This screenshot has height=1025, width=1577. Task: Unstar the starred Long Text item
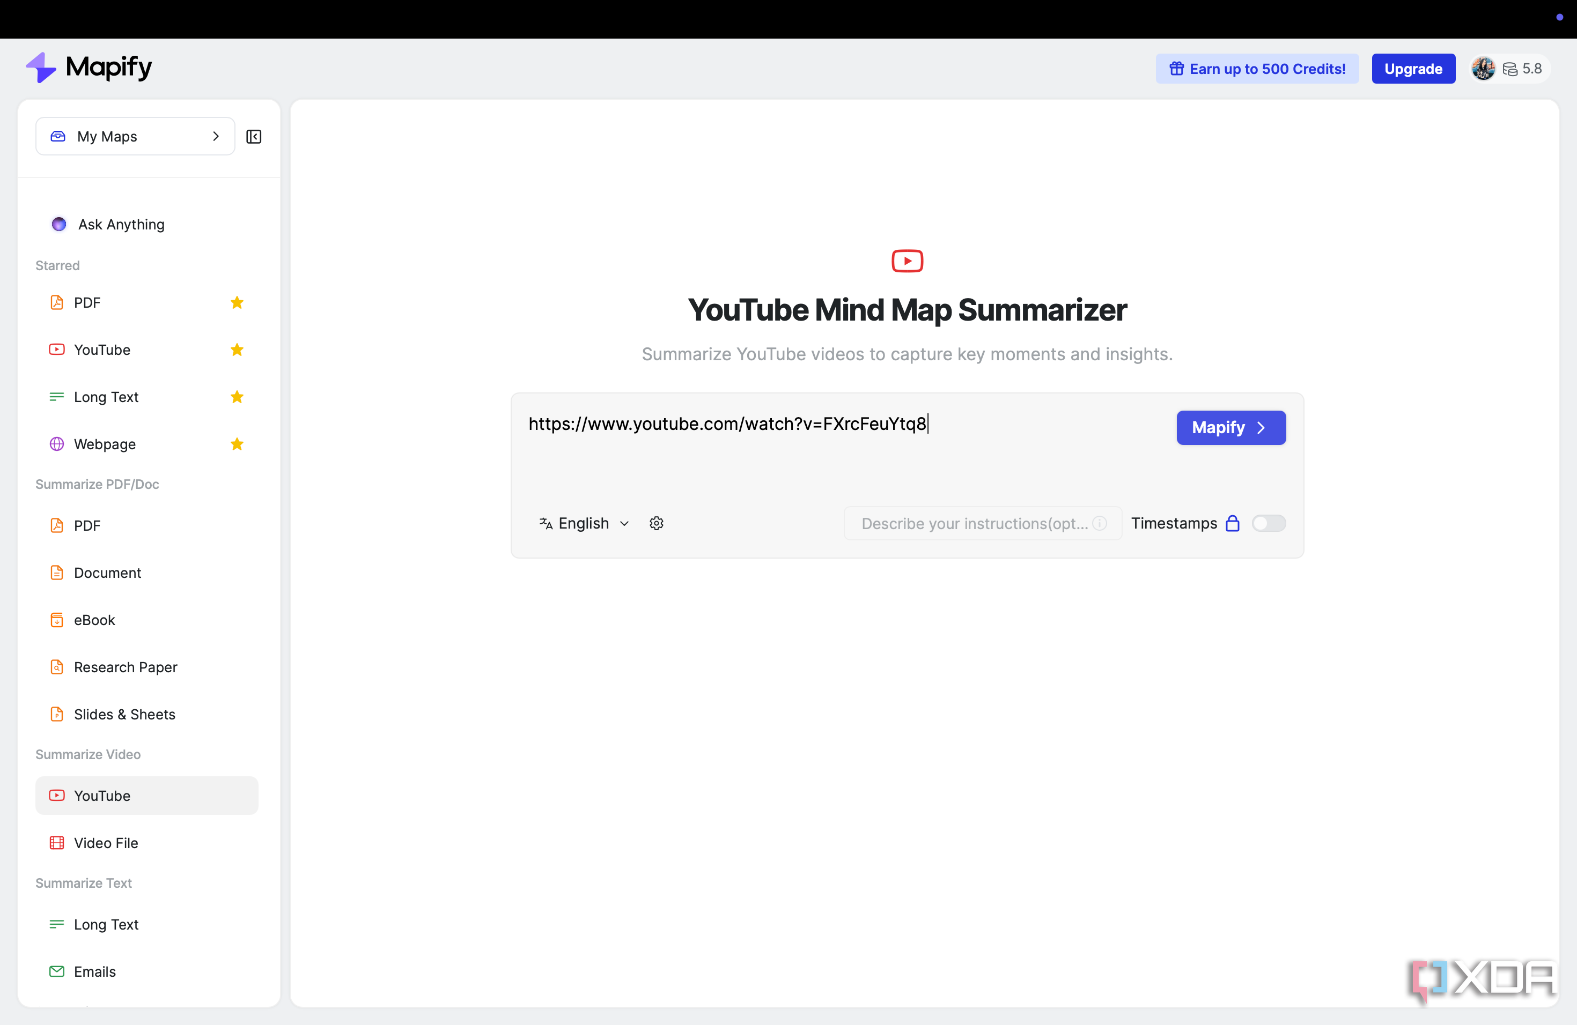pos(237,397)
